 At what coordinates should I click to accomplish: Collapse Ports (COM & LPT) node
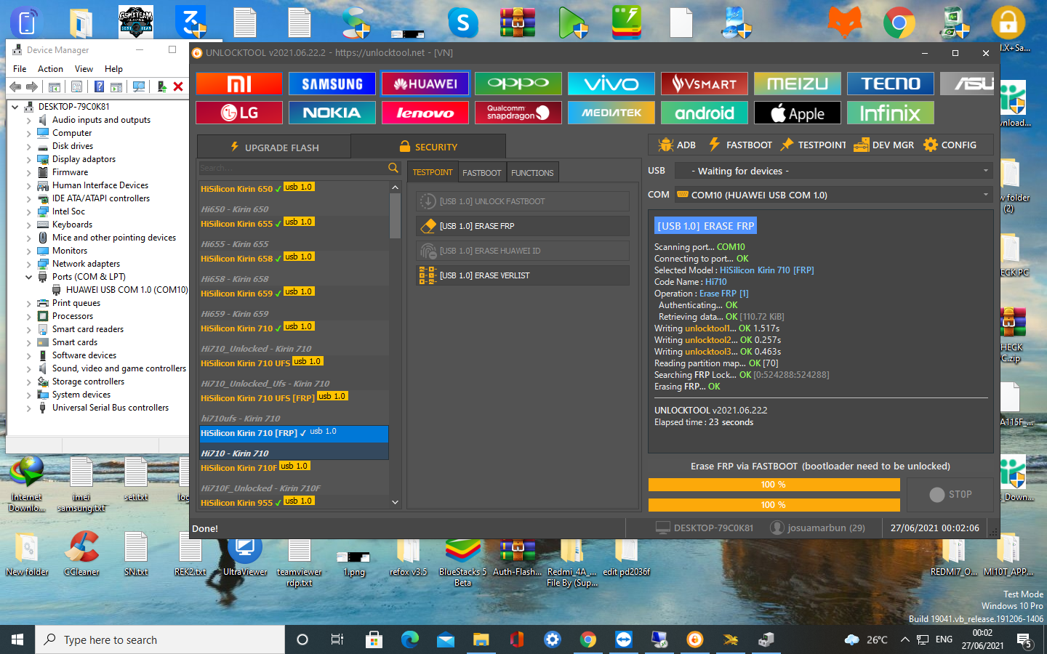pyautogui.click(x=29, y=277)
